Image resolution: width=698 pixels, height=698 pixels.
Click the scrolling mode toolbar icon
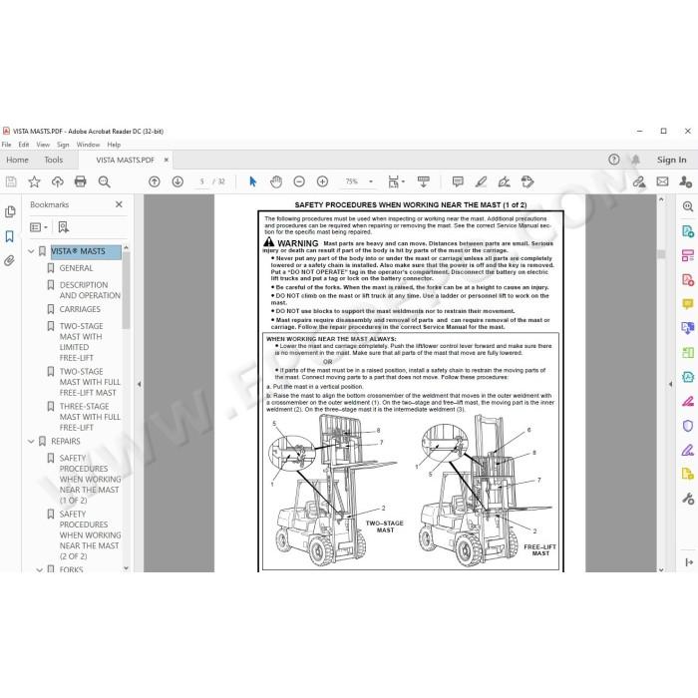424,181
